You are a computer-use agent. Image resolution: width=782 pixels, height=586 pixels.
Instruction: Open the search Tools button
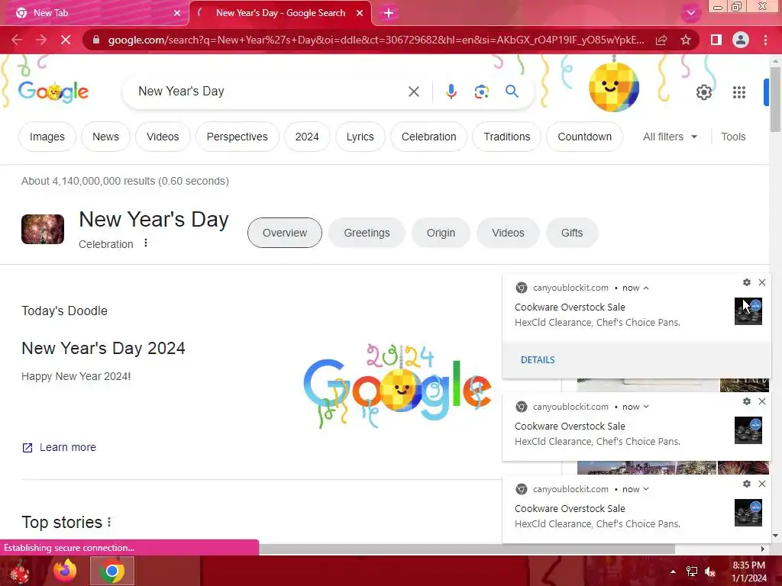(733, 137)
